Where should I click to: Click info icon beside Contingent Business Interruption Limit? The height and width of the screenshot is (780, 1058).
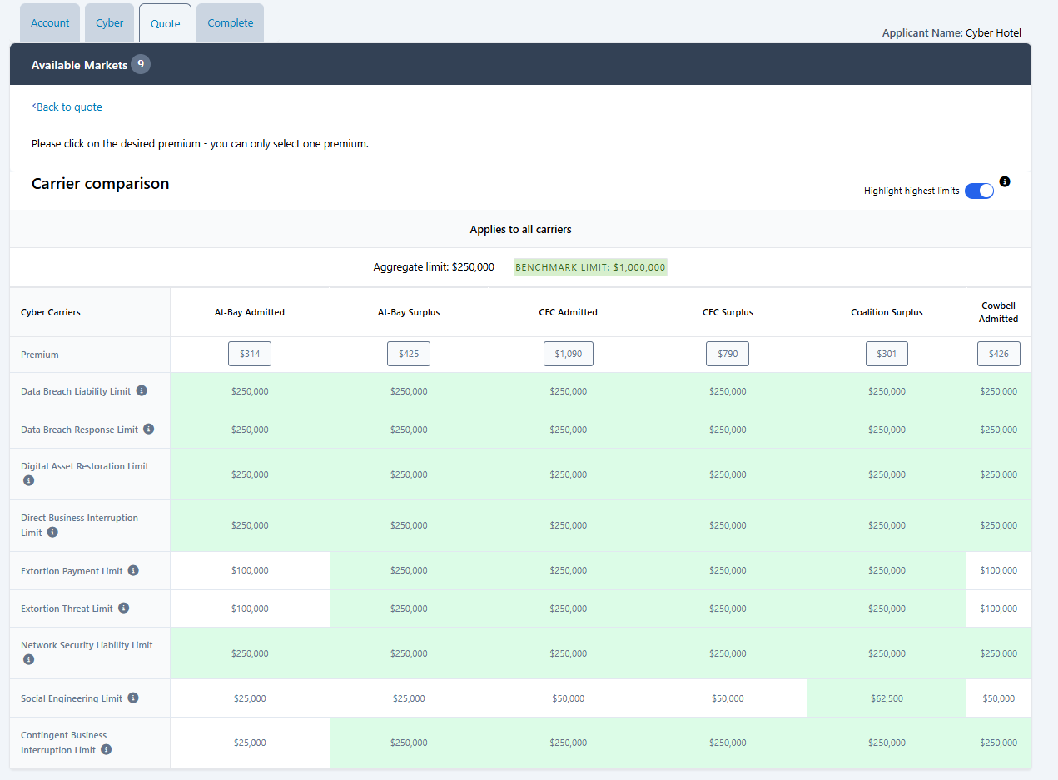[x=106, y=749]
